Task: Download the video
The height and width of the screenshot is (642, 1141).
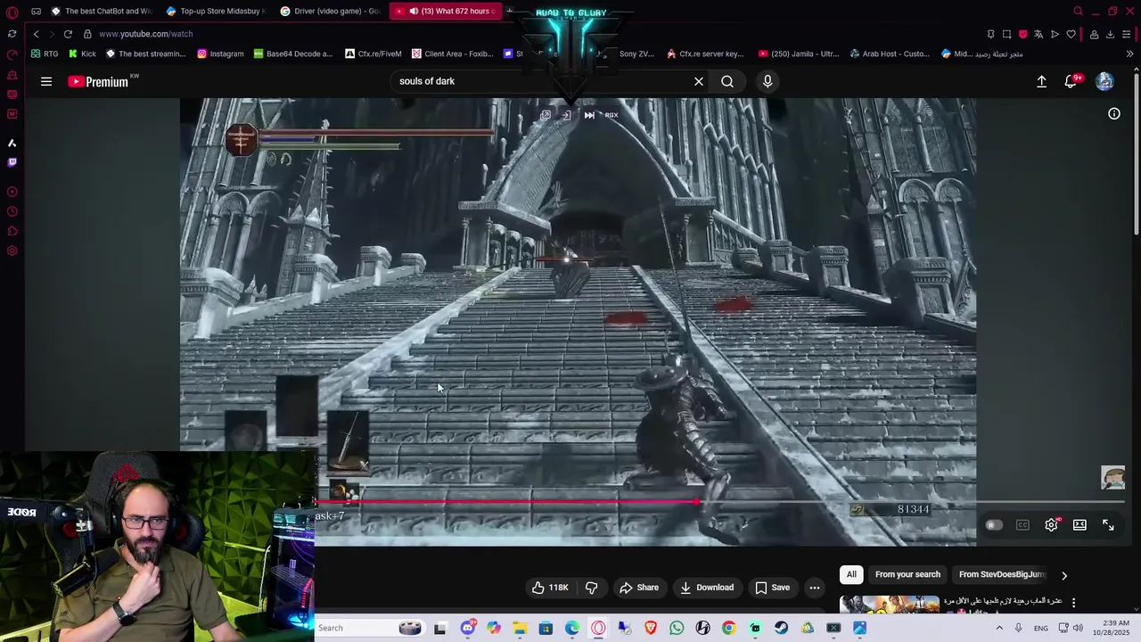Action: point(707,588)
